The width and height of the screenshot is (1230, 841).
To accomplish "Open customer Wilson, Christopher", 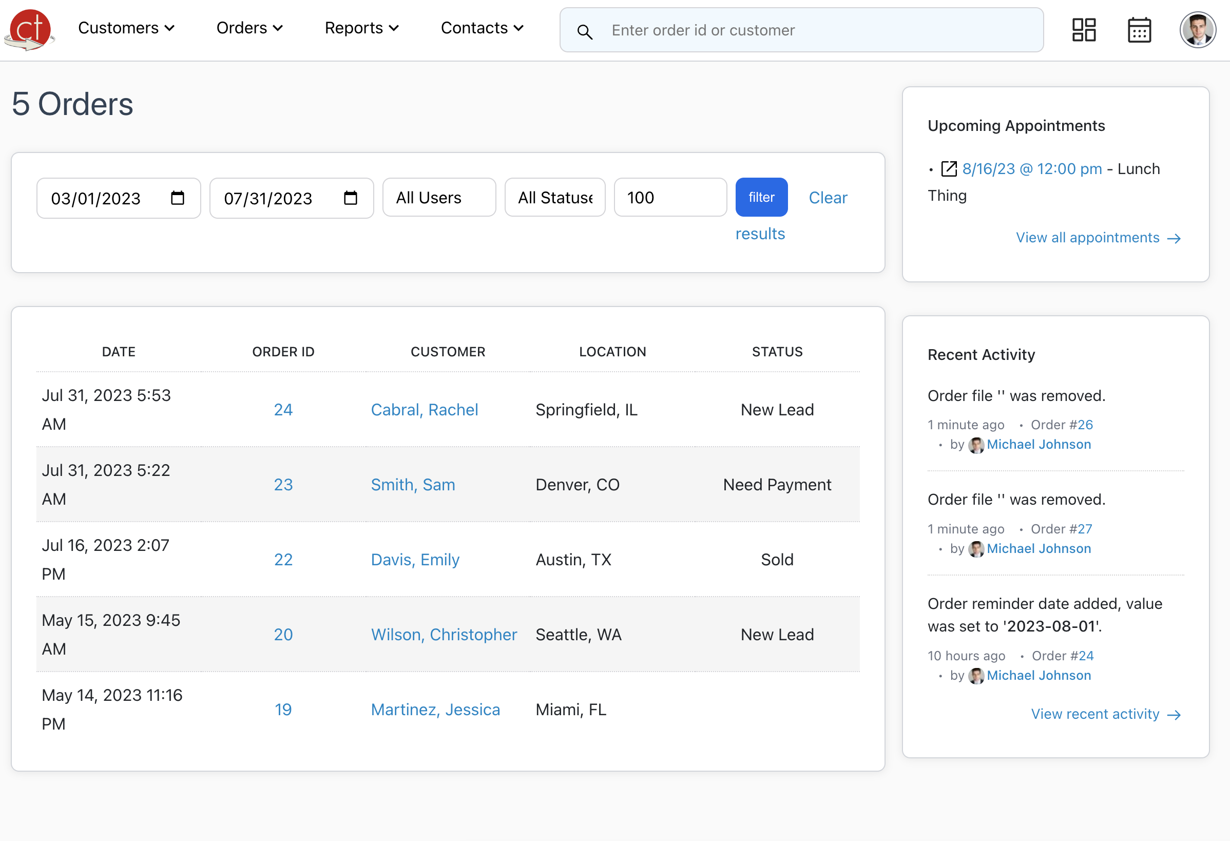I will [x=444, y=635].
